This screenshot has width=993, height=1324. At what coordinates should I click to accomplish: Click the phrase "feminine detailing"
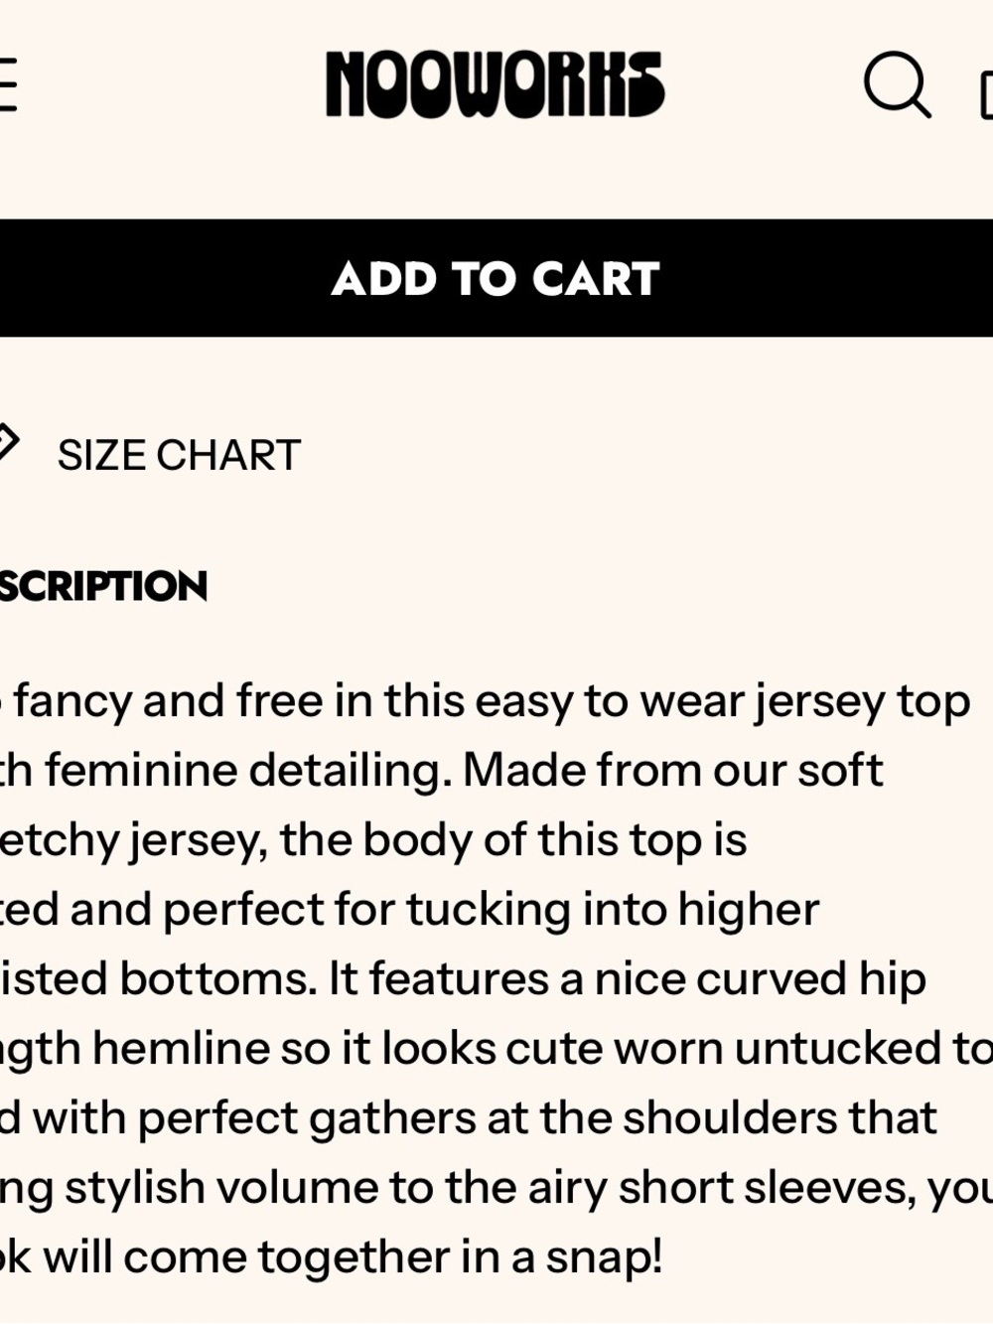pos(248,771)
